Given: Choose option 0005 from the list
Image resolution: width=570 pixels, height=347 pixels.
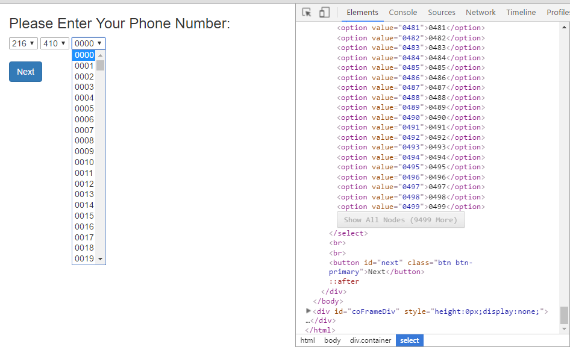Looking at the screenshot, I should point(84,108).
